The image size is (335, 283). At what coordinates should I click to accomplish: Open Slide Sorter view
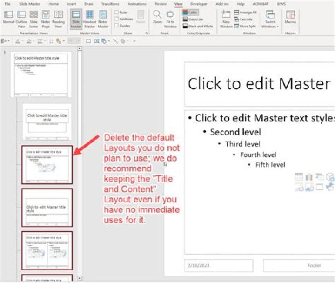33,20
